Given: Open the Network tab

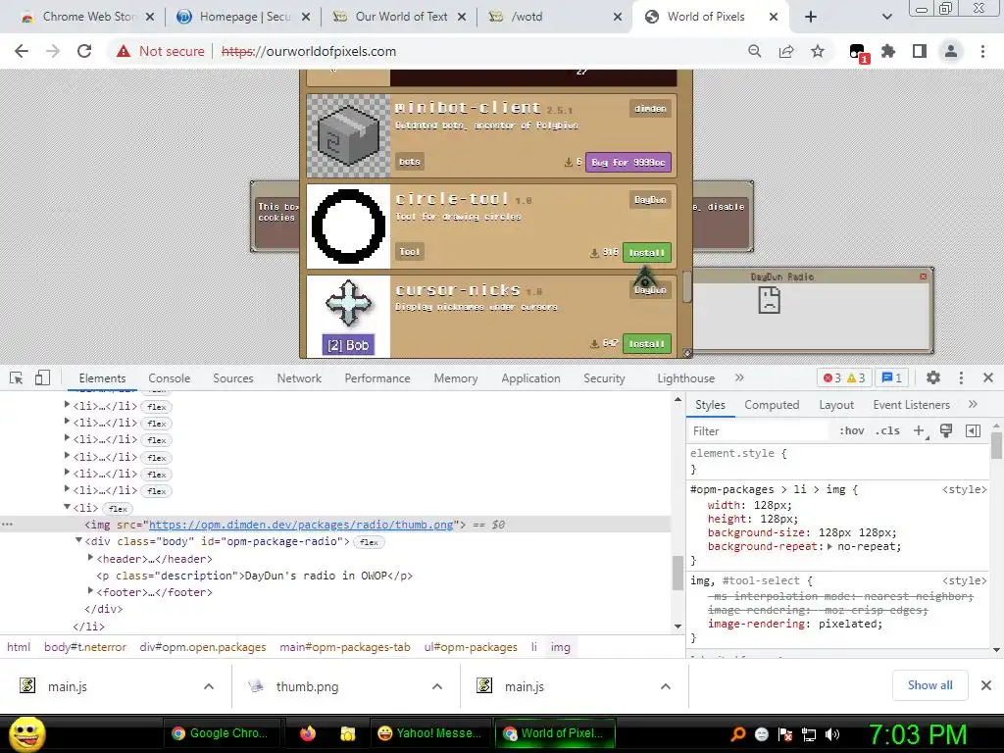Looking at the screenshot, I should 299,378.
